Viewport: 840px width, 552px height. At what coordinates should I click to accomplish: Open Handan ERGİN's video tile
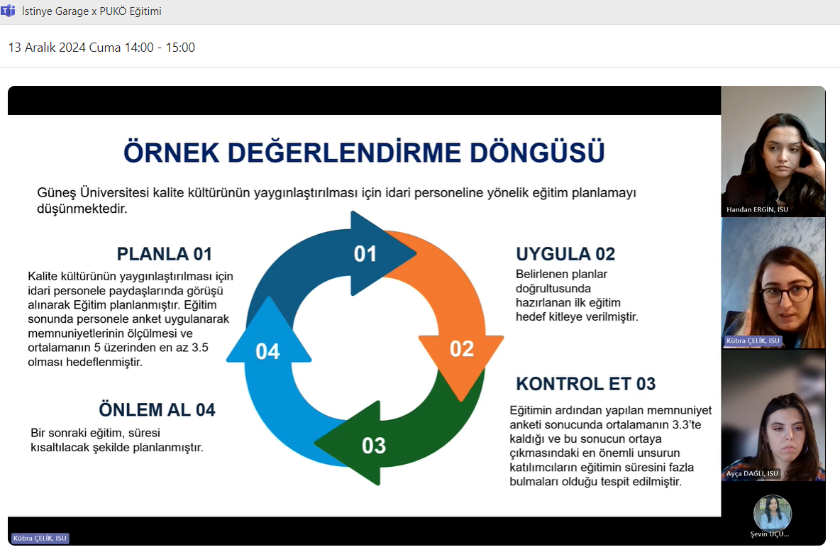coord(773,151)
